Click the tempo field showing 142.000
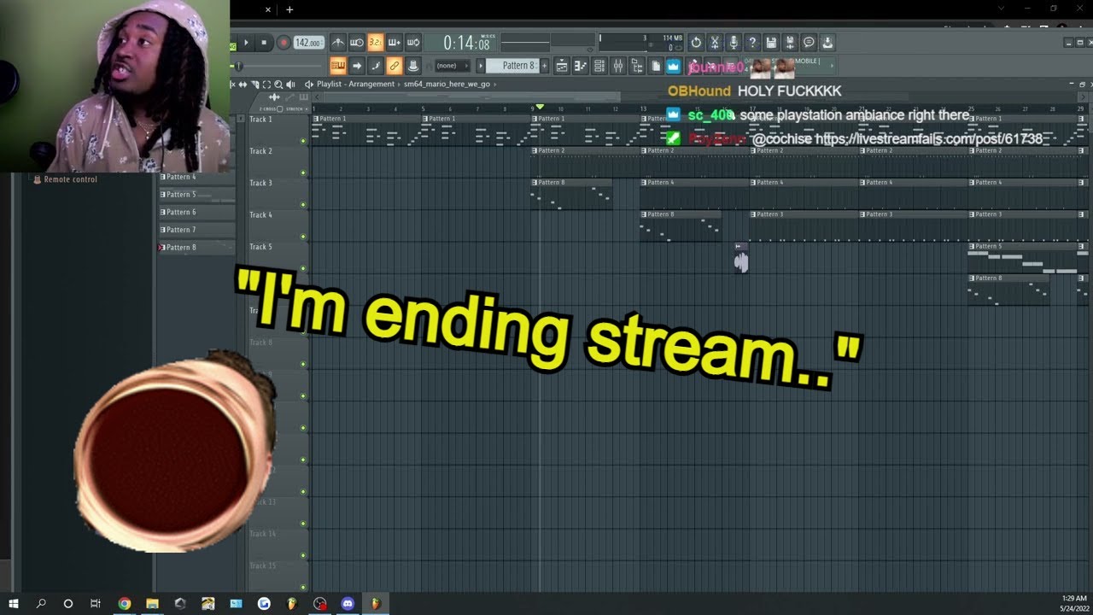Screen dimensions: 1093x615 coord(307,43)
